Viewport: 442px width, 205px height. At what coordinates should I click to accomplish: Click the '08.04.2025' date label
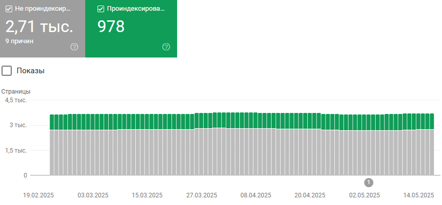click(x=256, y=195)
